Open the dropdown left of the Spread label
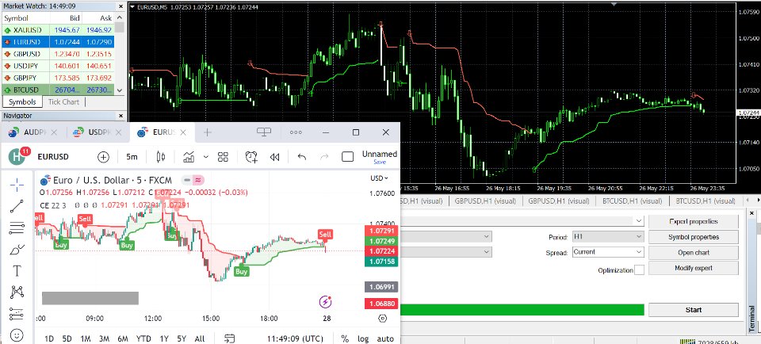This screenshot has width=761, height=344. click(446, 252)
